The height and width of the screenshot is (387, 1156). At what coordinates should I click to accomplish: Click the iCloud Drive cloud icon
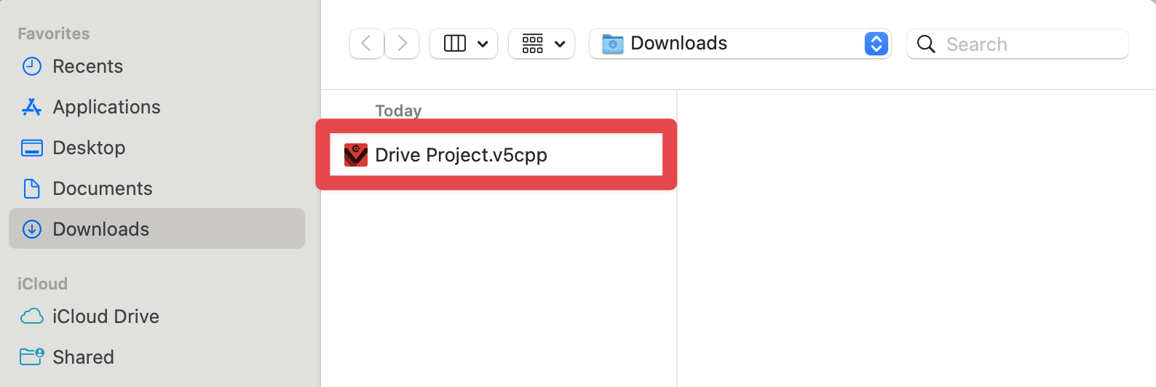(x=32, y=316)
